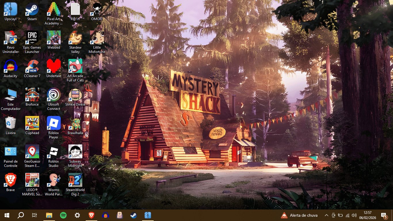The width and height of the screenshot is (393, 221).
Task: Open Settings gear in the taskbar
Action: pos(77,215)
